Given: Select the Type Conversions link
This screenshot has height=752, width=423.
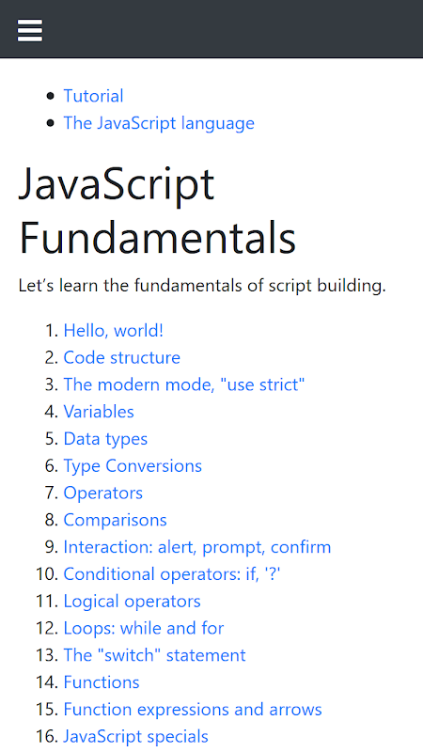Looking at the screenshot, I should (133, 465).
